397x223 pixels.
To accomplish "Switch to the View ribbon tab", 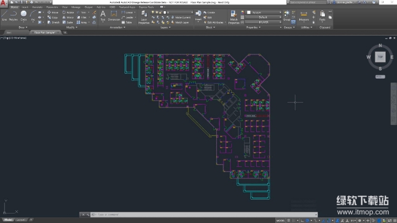I will point(65,7).
